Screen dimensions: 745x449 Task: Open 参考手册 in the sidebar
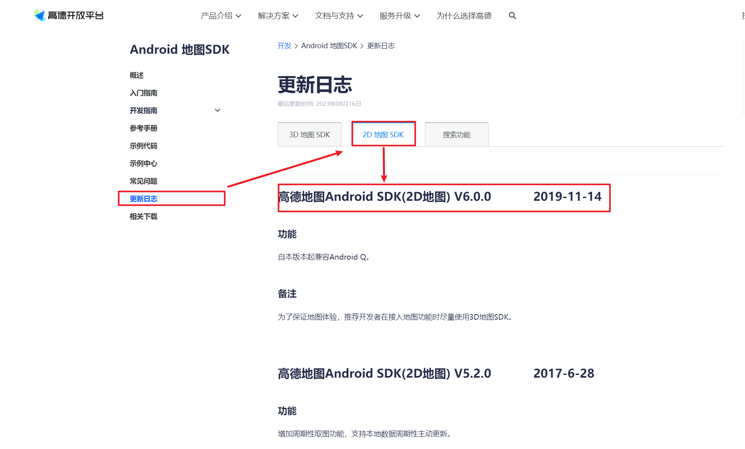click(x=143, y=128)
